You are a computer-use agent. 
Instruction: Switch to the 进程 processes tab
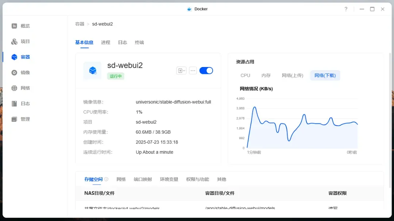[x=105, y=42]
